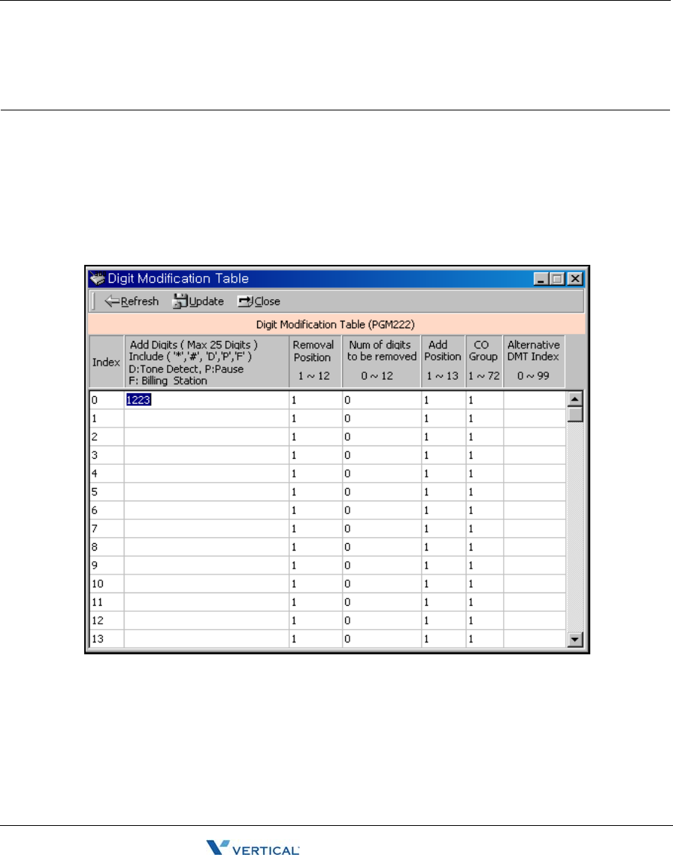Select the Add Digits cell in row 1
The width and height of the screenshot is (673, 855).
(x=206, y=419)
